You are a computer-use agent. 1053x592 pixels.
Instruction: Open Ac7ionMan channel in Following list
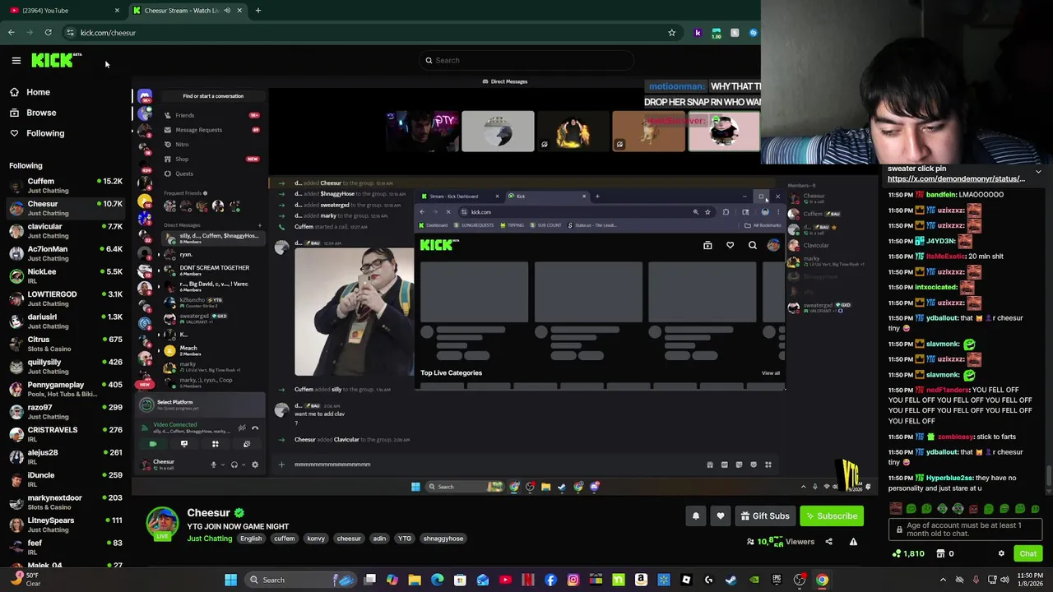tap(66, 253)
